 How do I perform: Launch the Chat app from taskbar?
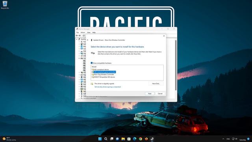click(117, 139)
